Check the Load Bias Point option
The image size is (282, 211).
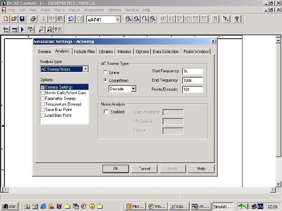coord(43,116)
